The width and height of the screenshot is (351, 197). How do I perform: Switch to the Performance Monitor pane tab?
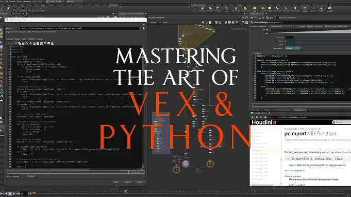coord(282,110)
